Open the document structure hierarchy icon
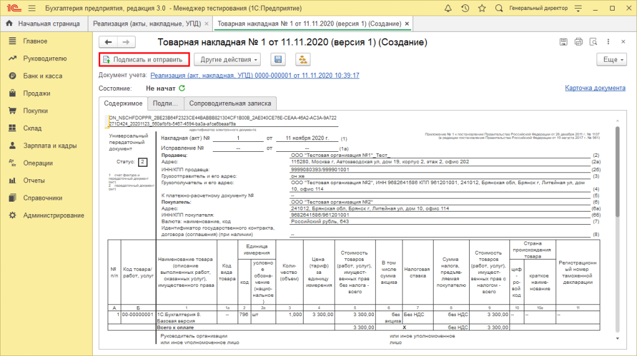This screenshot has width=637, height=356. click(x=303, y=60)
